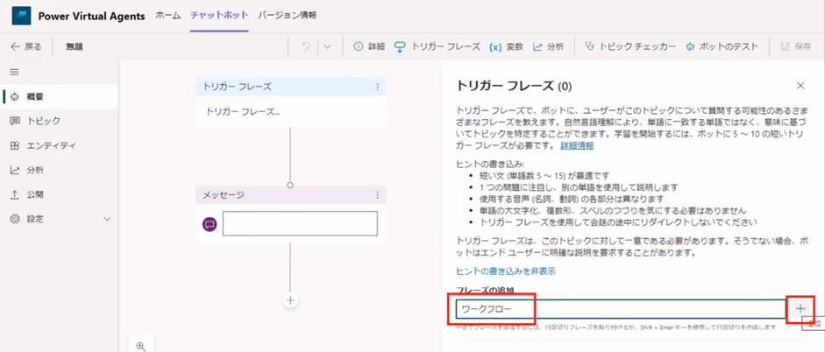The width and height of the screenshot is (825, 352).
Task: Click the undo icon in the toolbar
Action: [x=305, y=46]
